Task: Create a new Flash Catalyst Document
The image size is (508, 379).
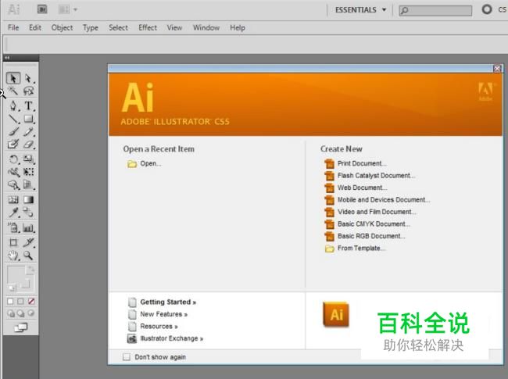Action: pyautogui.click(x=370, y=176)
